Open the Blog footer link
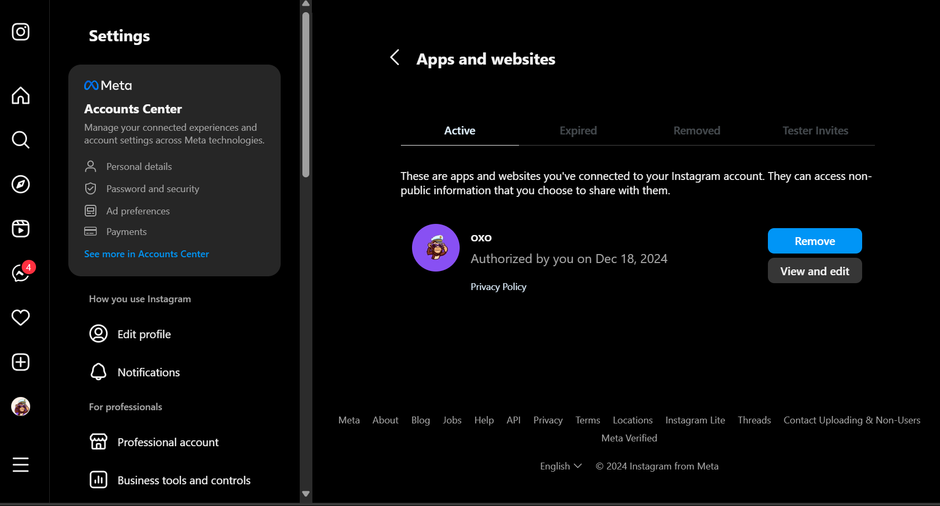The image size is (940, 506). coord(420,420)
